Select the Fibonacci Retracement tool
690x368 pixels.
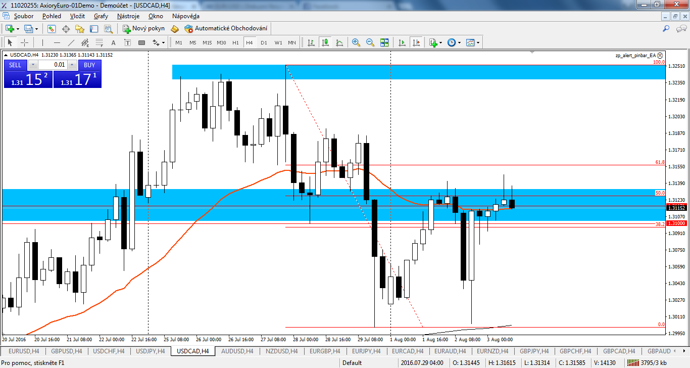pyautogui.click(x=100, y=42)
